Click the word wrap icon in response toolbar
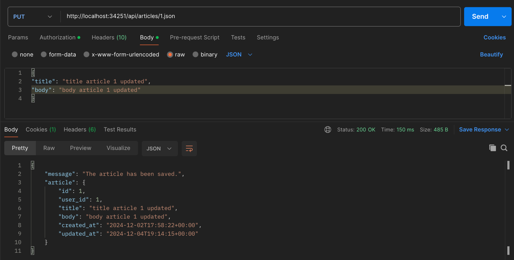Screen dimensions: 514x260 point(189,148)
